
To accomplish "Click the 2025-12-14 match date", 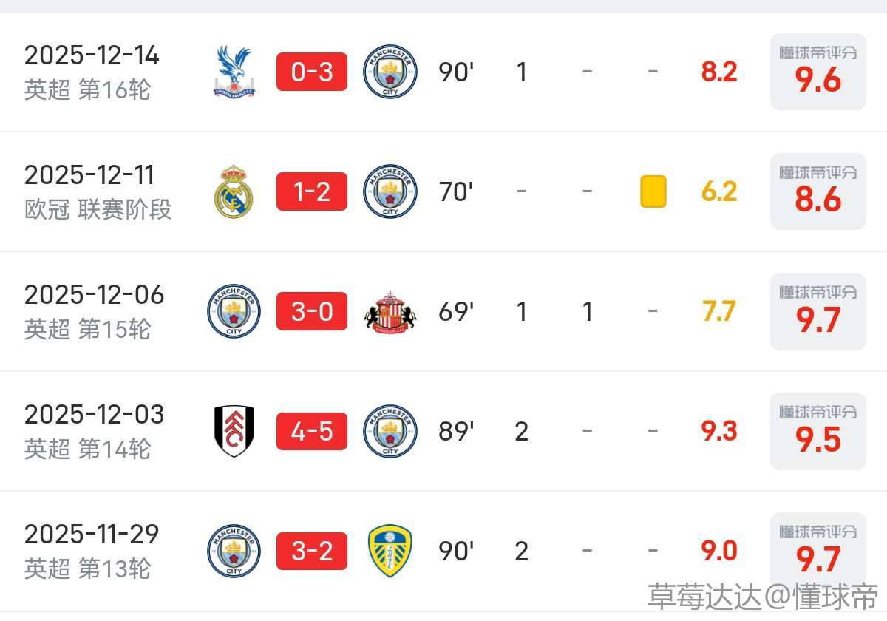I will (92, 55).
